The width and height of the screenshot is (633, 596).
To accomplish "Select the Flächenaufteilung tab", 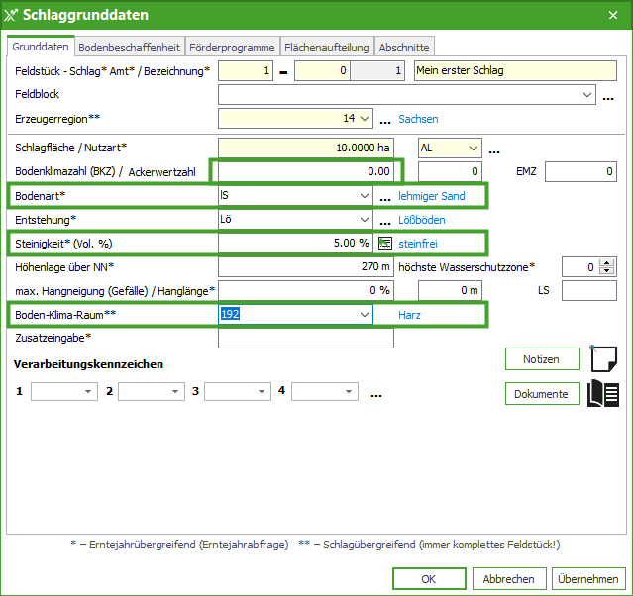I will (x=327, y=47).
